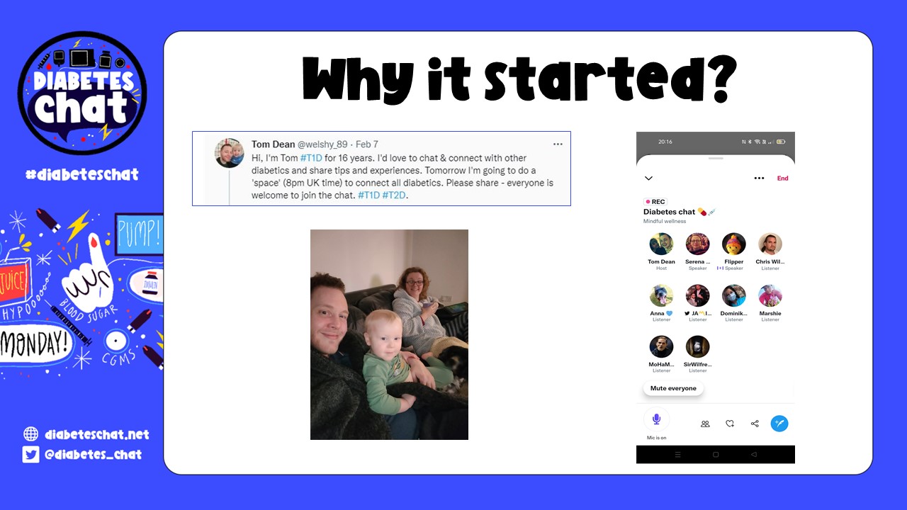This screenshot has height=510, width=907.
Task: Select Serena speaker avatar
Action: click(698, 244)
